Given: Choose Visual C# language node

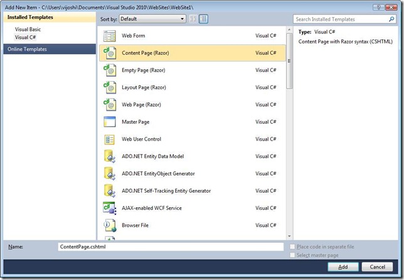Looking at the screenshot, I should [25, 38].
